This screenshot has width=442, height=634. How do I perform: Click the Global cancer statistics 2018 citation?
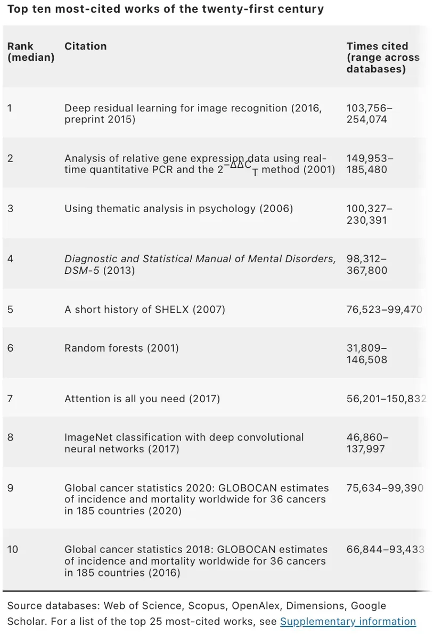coord(195,560)
